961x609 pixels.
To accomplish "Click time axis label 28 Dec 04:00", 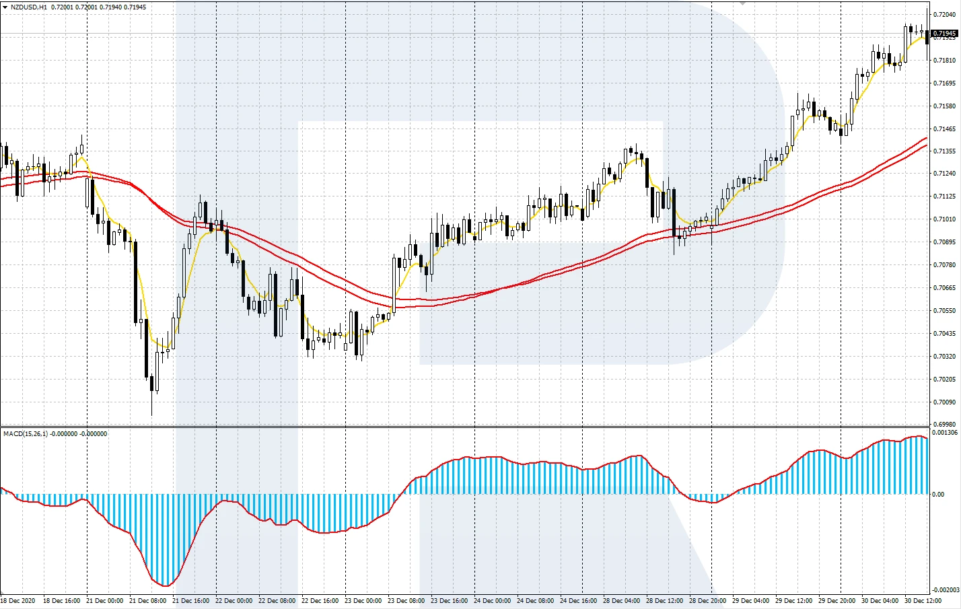I will 622,600.
